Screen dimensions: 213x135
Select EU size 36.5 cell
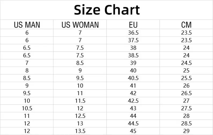click(133, 33)
